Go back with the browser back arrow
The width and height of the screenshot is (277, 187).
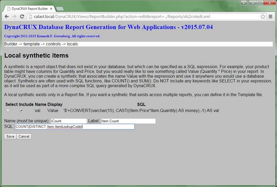[x=7, y=16]
